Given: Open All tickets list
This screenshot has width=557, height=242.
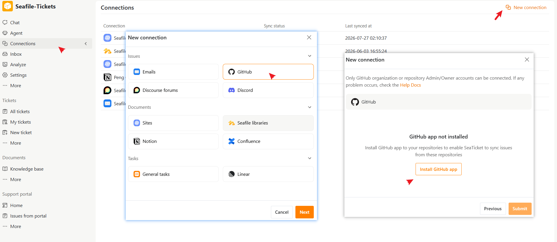Looking at the screenshot, I should (x=20, y=111).
